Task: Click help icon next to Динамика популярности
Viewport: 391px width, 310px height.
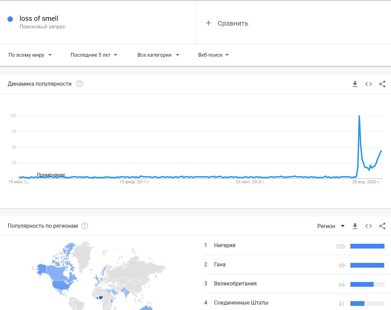Action: (79, 84)
